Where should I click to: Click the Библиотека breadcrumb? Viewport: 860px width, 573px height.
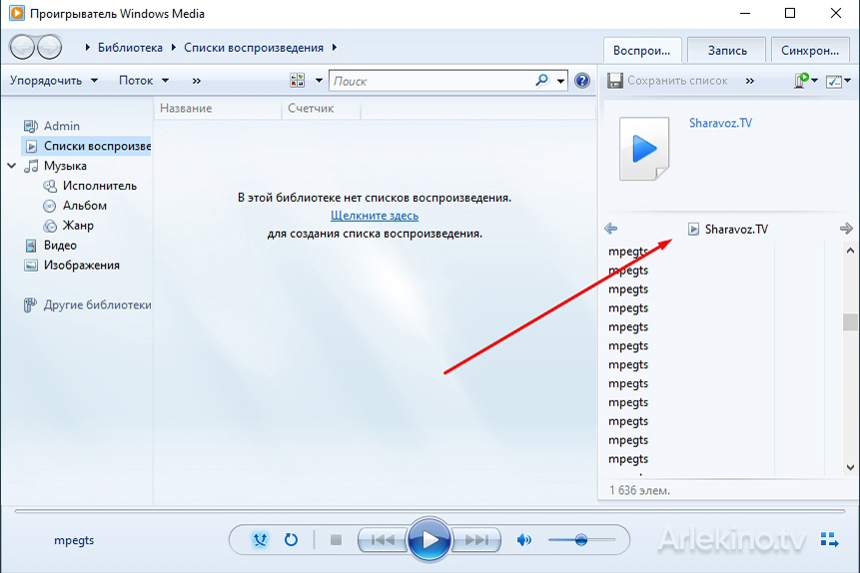130,48
